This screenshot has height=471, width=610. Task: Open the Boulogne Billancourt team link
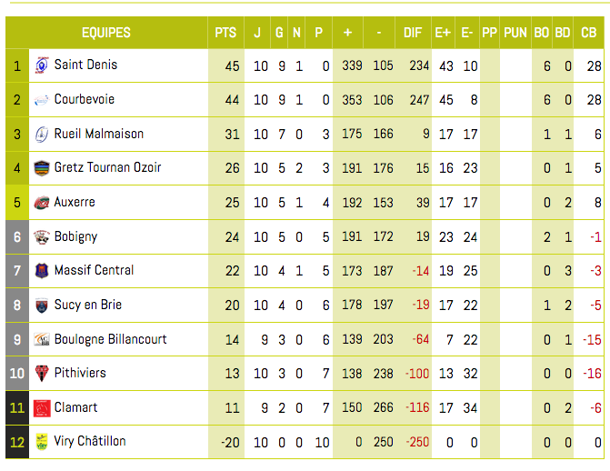(x=111, y=339)
